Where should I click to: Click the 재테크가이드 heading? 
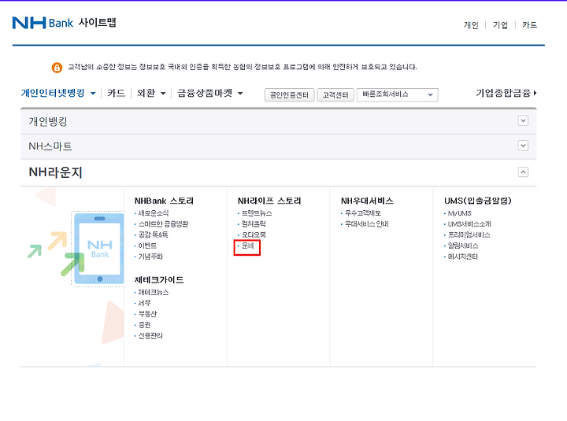click(x=159, y=279)
